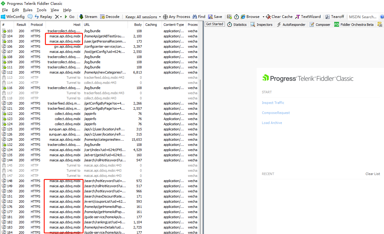Image resolution: width=384 pixels, height=234 pixels.
Task: Select session 106 gw.api.ddxq configcenter row
Action: point(99,46)
